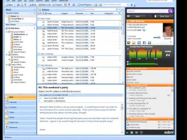Open the All Mail Items dropdown

click(35, 28)
